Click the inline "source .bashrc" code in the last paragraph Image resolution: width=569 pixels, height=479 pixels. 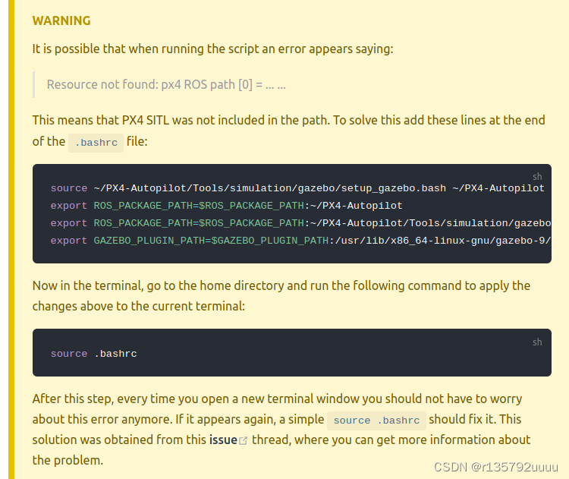pos(376,421)
